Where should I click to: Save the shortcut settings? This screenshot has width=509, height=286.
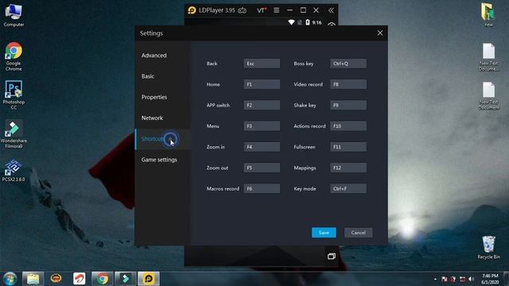pyautogui.click(x=324, y=233)
